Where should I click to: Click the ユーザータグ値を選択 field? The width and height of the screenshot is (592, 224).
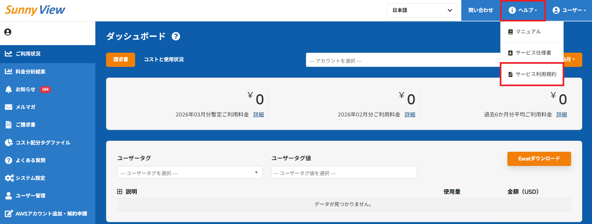click(344, 173)
